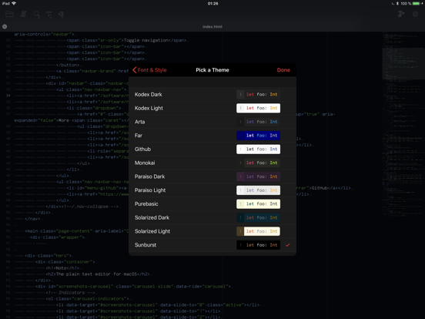Tap the Kodex Dark preview swatch
425x319 pixels.
pyautogui.click(x=258, y=95)
